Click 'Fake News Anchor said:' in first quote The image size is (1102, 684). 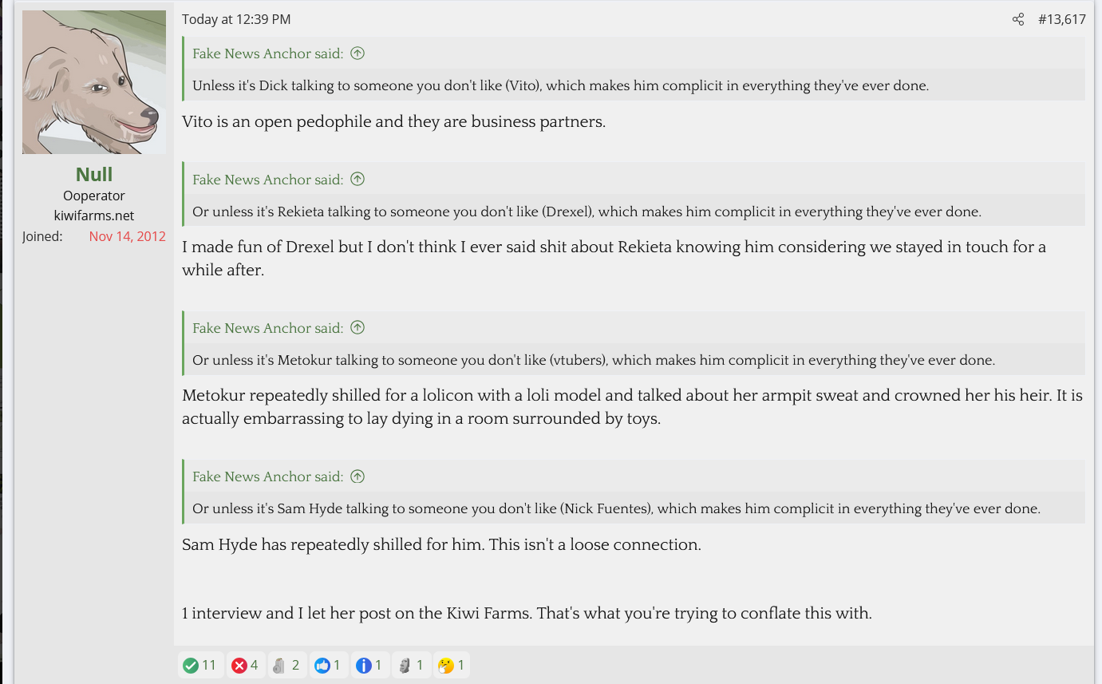(x=267, y=53)
